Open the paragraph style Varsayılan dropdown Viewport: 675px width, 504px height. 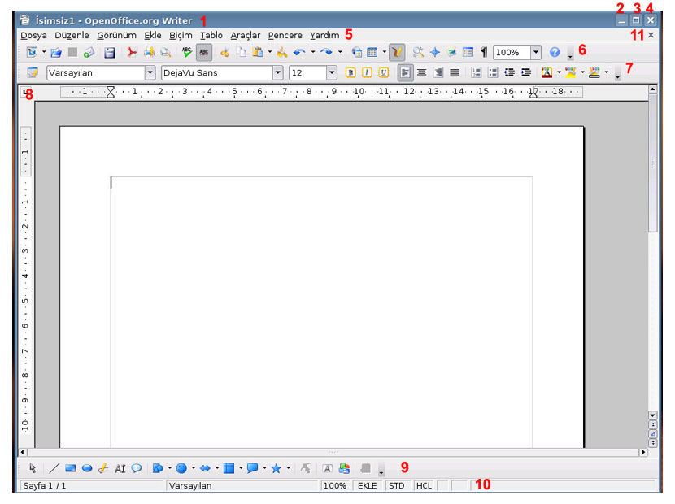(150, 72)
